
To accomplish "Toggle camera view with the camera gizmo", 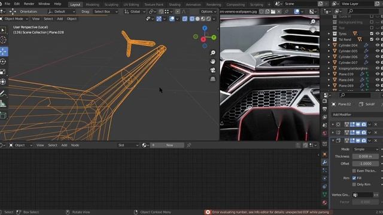I will pos(213,70).
